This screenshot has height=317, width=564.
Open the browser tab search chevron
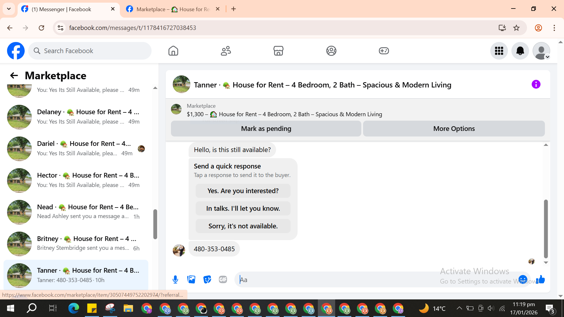[x=9, y=9]
